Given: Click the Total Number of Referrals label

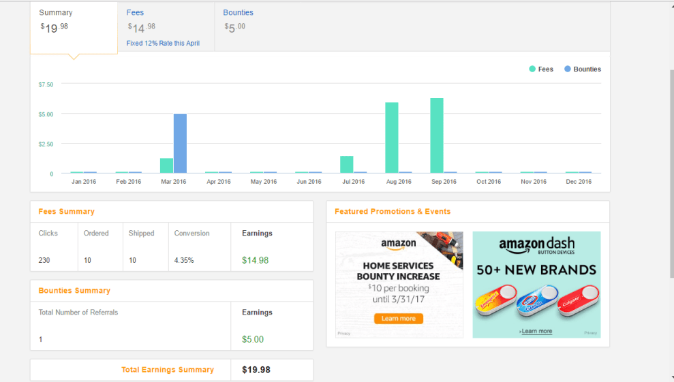Looking at the screenshot, I should click(78, 313).
